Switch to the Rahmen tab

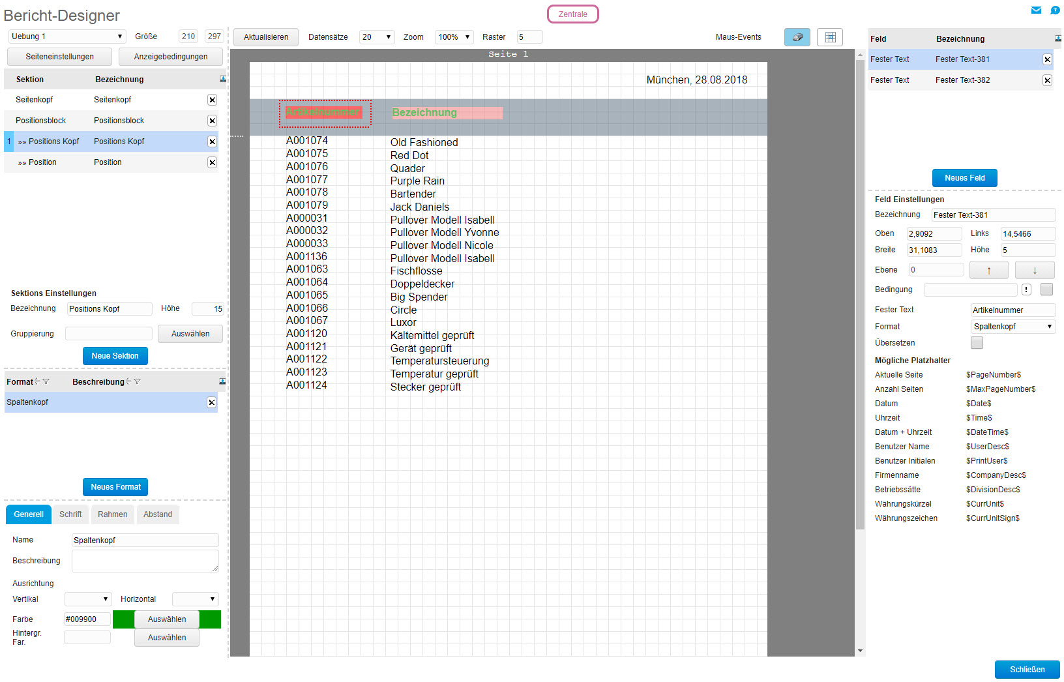click(x=113, y=514)
